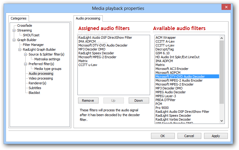Select the Streaming category

tap(24, 30)
